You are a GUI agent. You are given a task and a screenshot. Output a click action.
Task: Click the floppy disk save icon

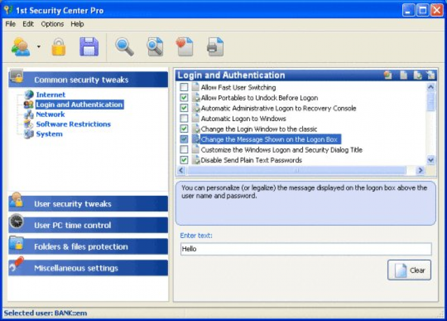[89, 47]
